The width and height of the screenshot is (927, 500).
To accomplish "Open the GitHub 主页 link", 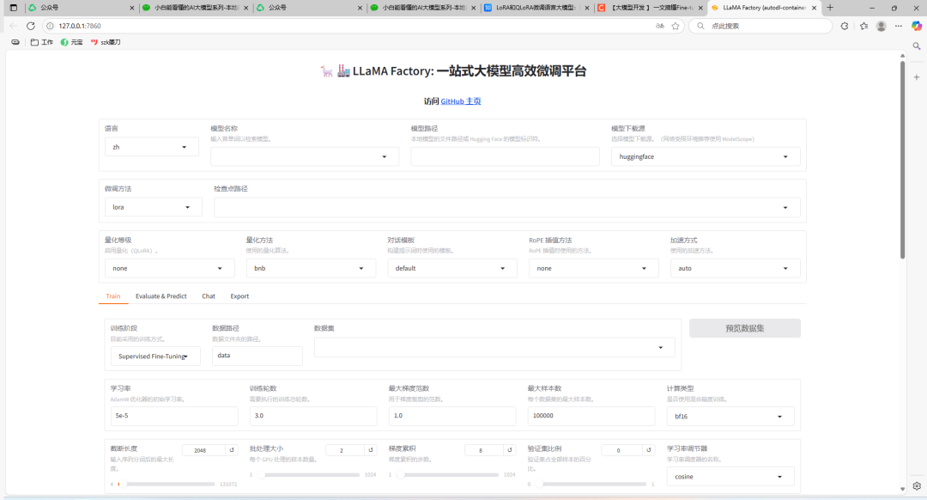I will [461, 101].
